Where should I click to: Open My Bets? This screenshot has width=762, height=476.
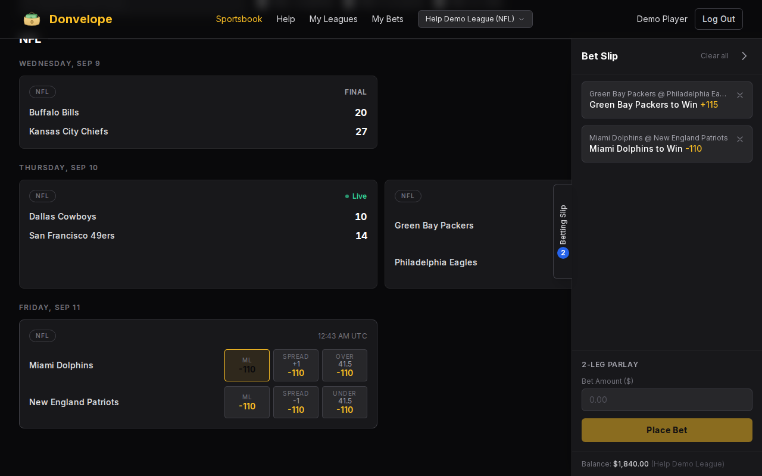pos(388,19)
